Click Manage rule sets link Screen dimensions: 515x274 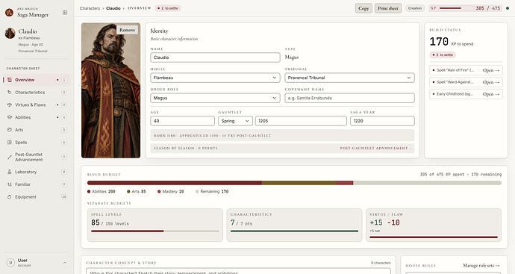(481, 266)
